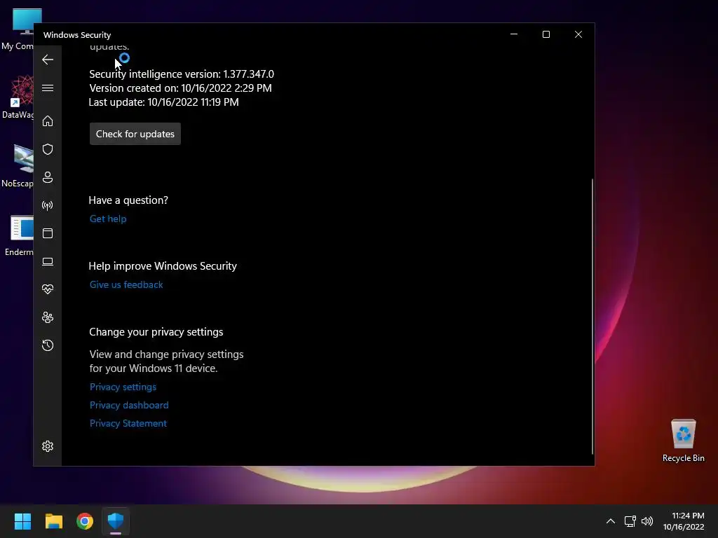
Task: Go back using the back arrow
Action: coord(48,60)
